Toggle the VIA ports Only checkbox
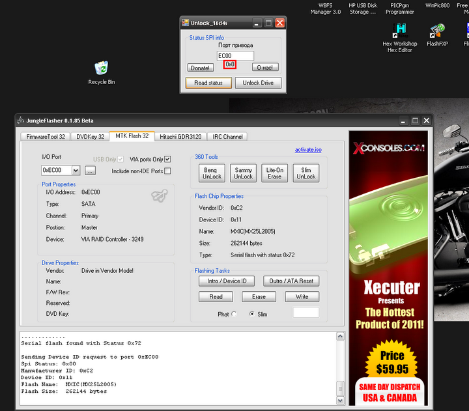Image resolution: width=469 pixels, height=411 pixels. [167, 159]
